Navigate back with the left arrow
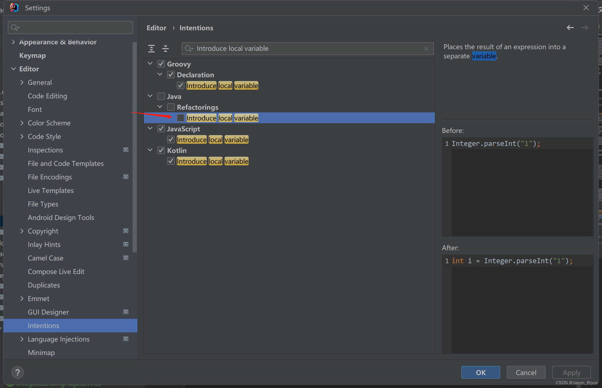 click(570, 28)
